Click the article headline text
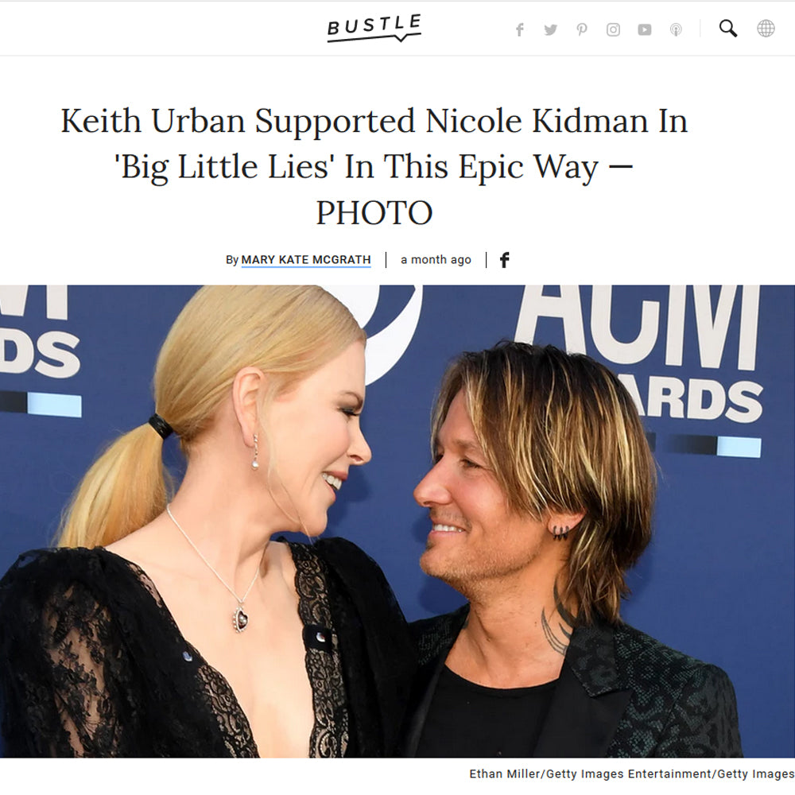Viewport: 795px width, 795px height. click(x=374, y=166)
